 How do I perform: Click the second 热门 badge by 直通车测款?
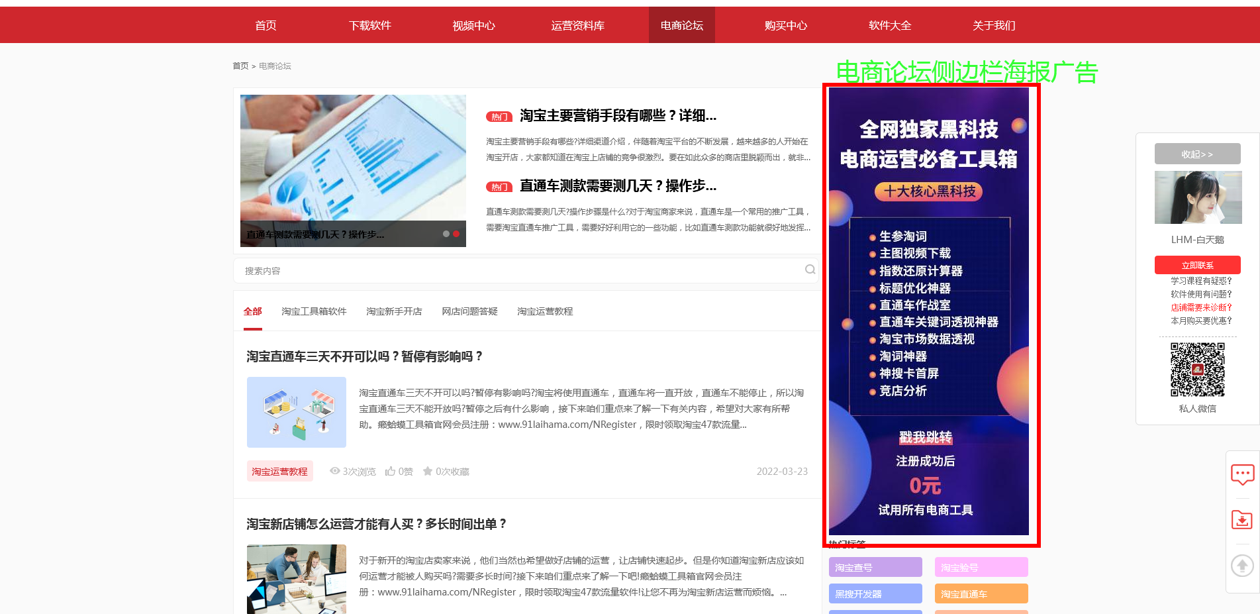tap(499, 187)
